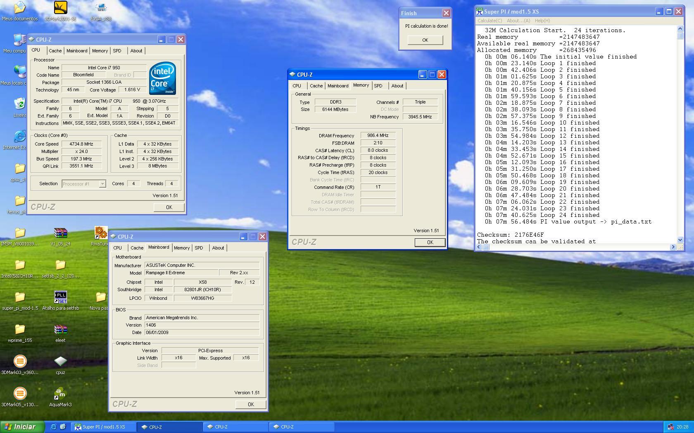The image size is (694, 433).
Task: Select the CPU tab in CPU-Z Memory window
Action: (x=297, y=86)
